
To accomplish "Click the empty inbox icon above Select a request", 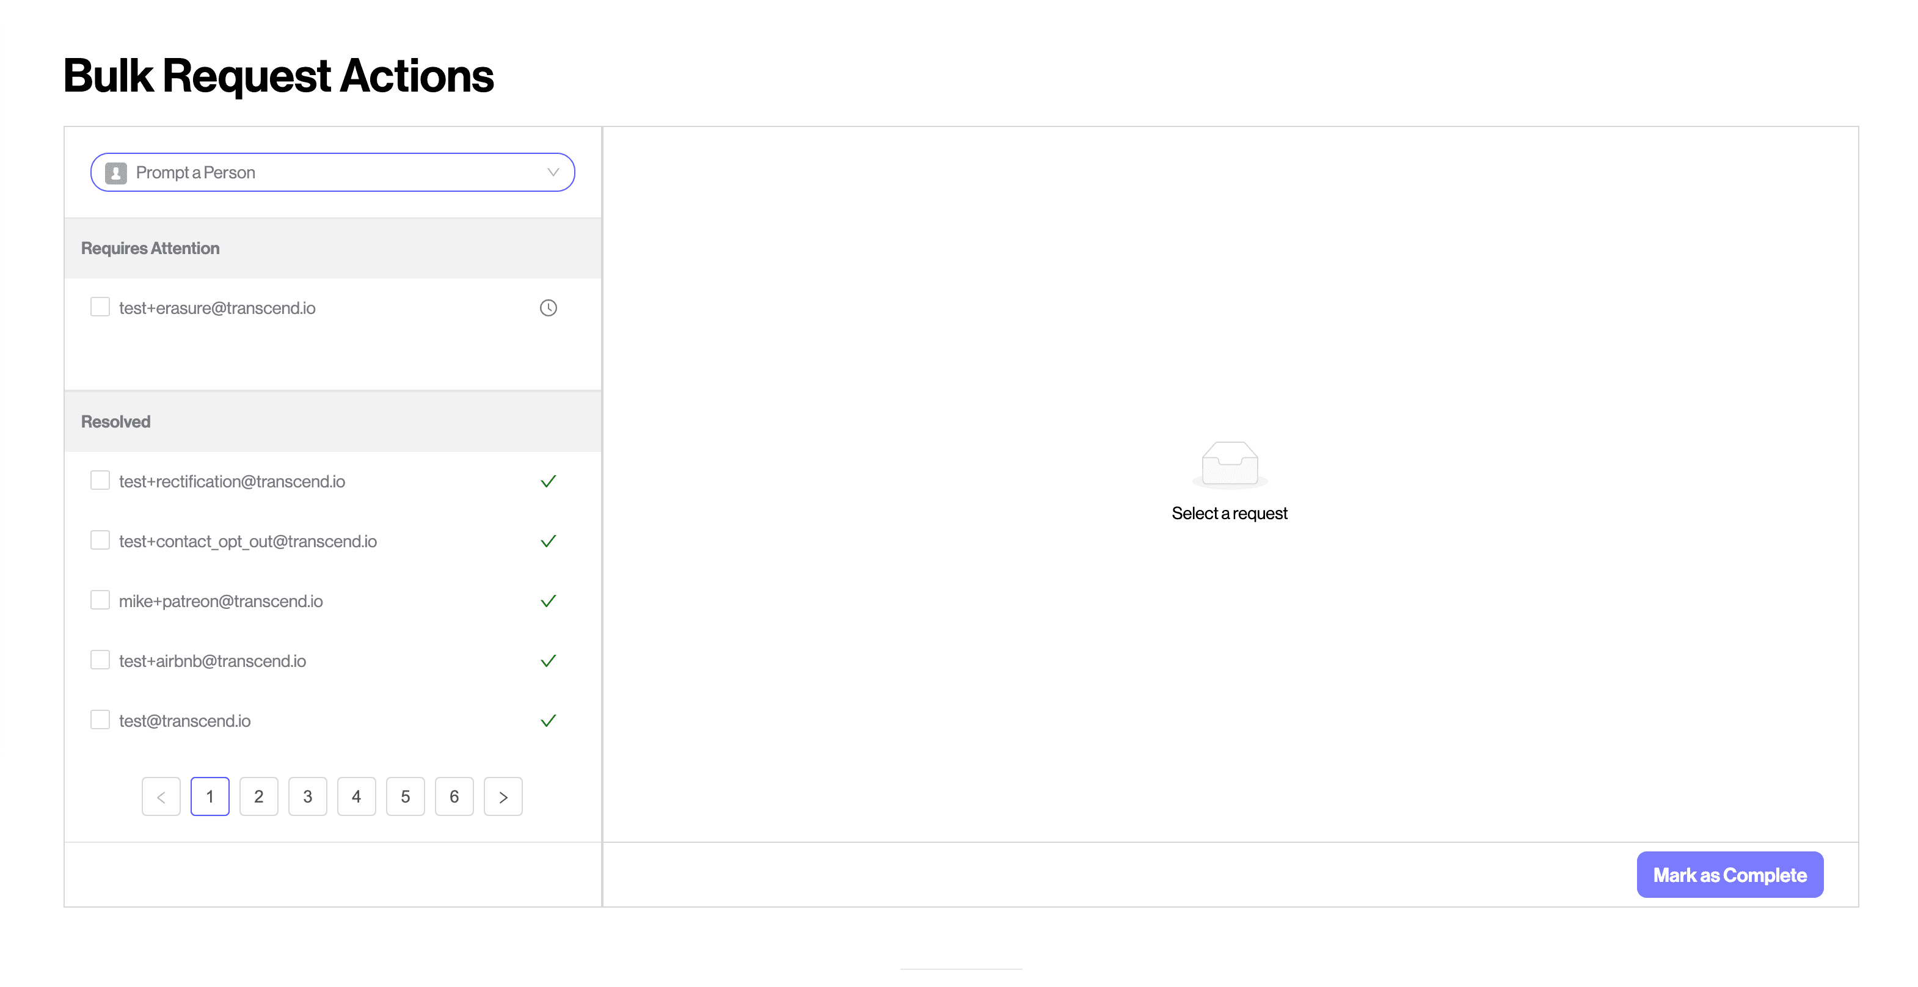I will tap(1229, 464).
